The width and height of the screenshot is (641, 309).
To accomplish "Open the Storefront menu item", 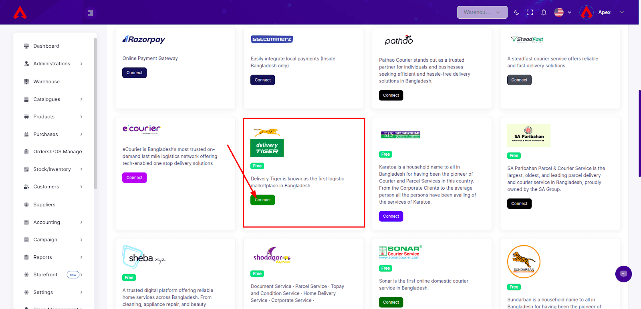I will click(x=53, y=275).
